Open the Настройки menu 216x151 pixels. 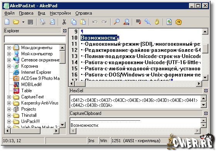coord(60,13)
